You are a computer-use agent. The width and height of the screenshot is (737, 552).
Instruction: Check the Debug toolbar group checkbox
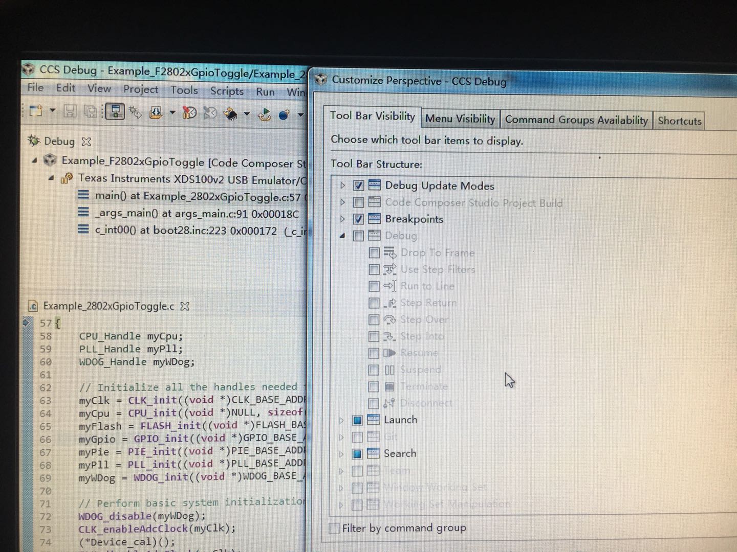click(358, 236)
